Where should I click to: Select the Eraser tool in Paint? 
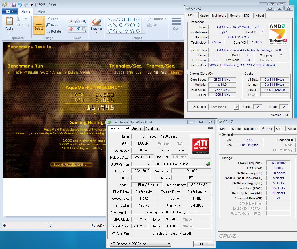coord(71,29)
